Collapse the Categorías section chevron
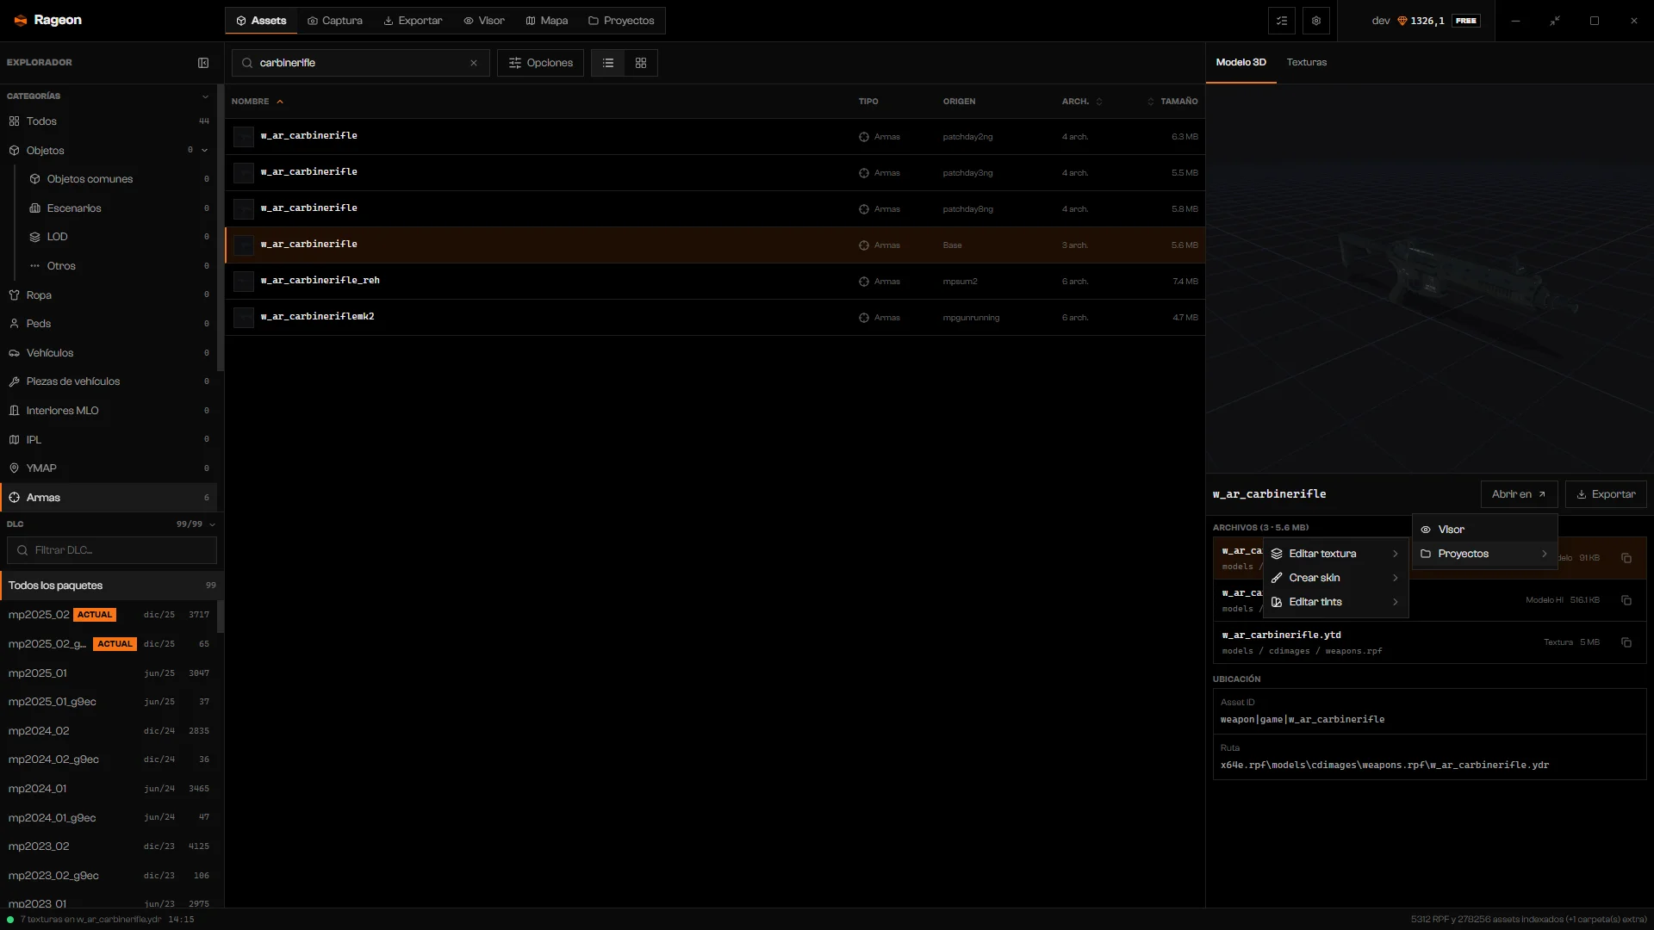1654x930 pixels. 205,96
